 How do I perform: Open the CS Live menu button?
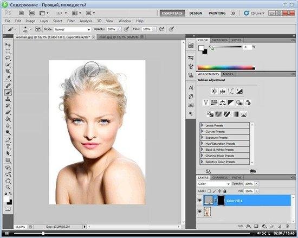tap(254, 13)
